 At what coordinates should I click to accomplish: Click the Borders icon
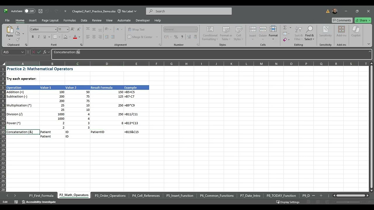coord(55,37)
